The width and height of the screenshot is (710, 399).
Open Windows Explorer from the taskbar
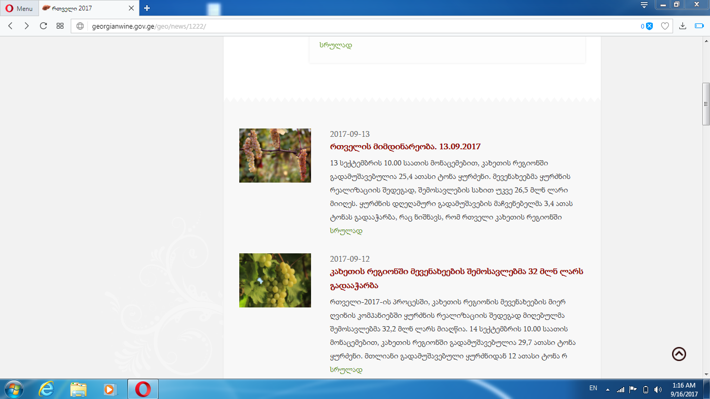[79, 389]
